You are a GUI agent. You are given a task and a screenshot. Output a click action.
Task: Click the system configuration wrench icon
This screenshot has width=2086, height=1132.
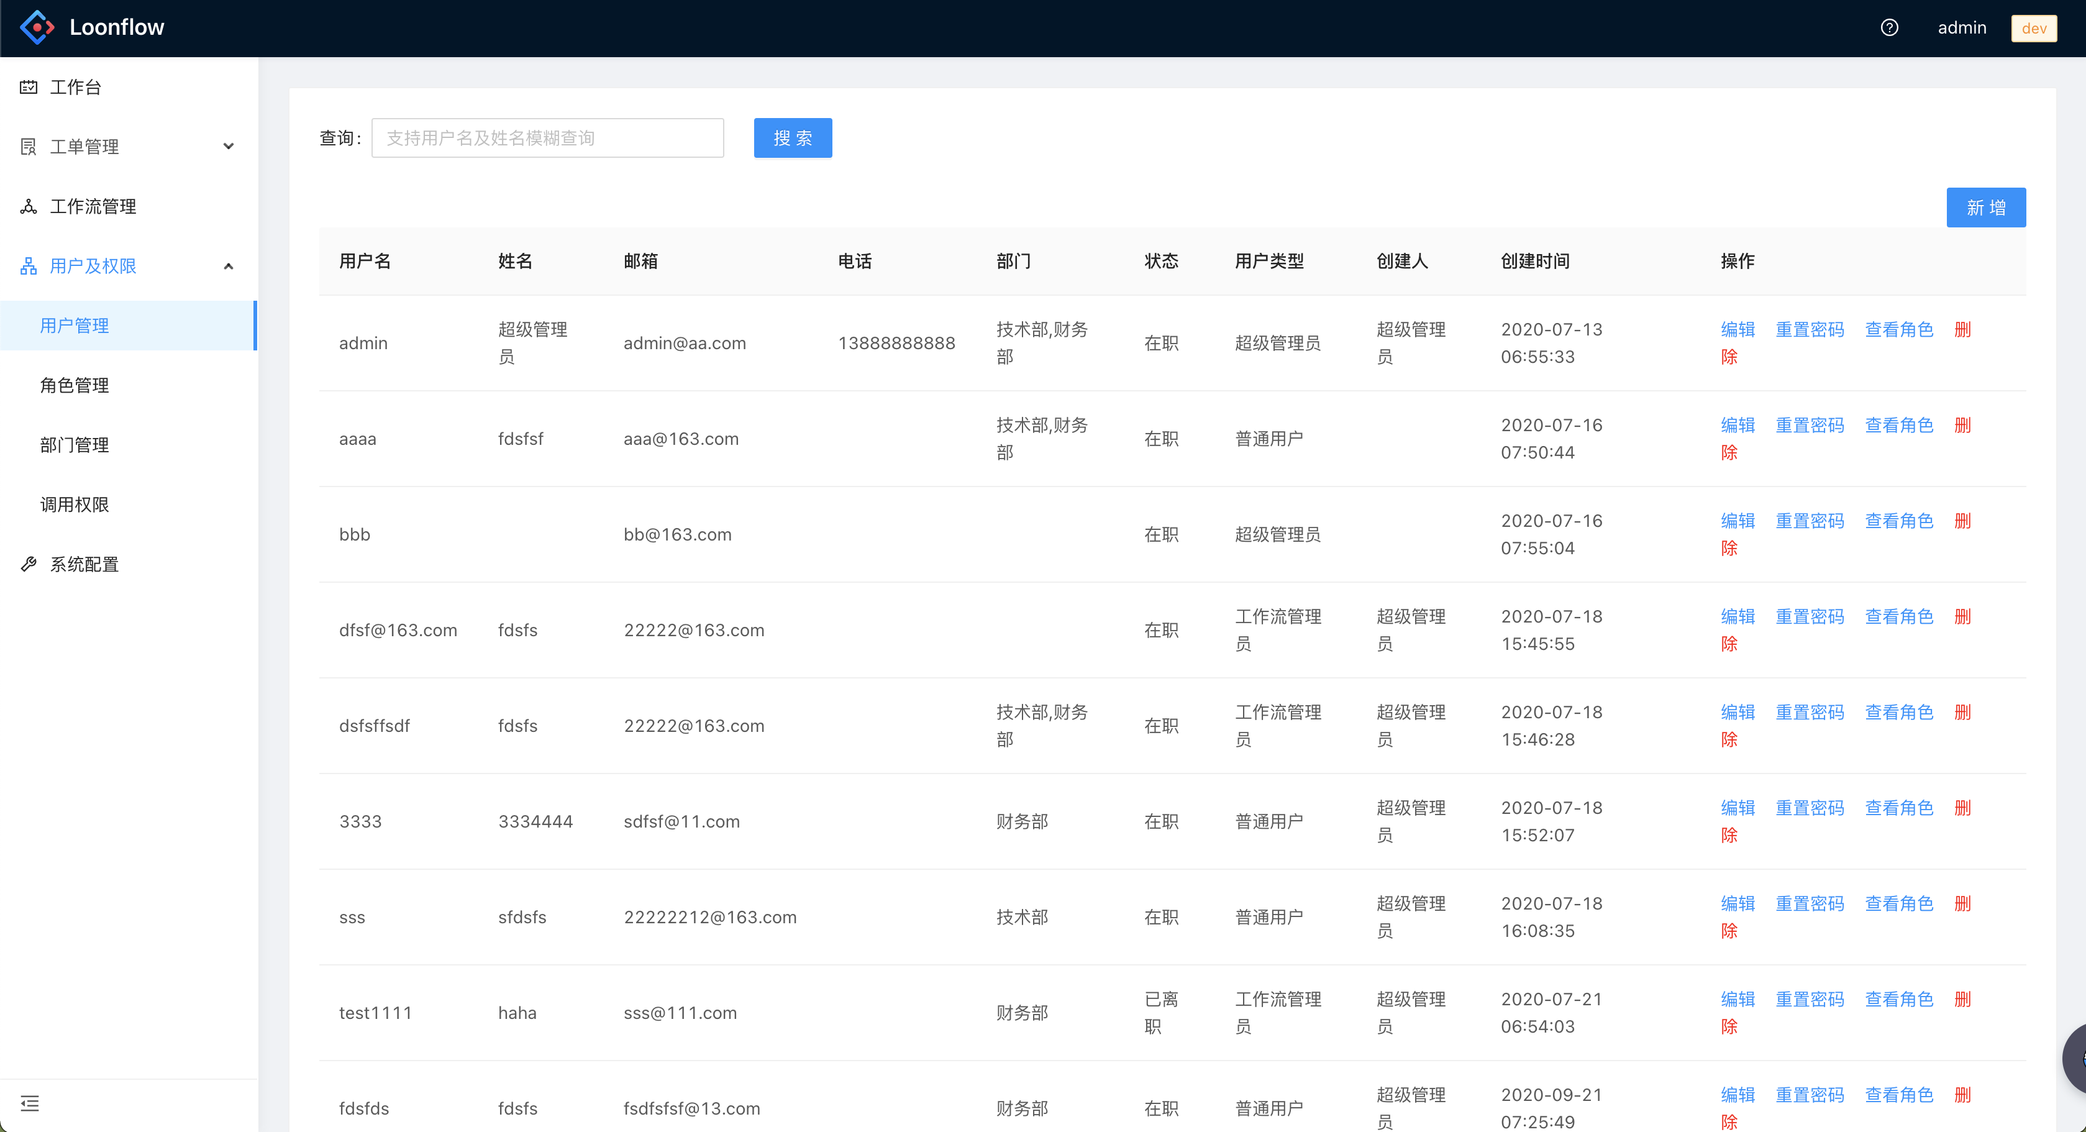click(x=29, y=564)
